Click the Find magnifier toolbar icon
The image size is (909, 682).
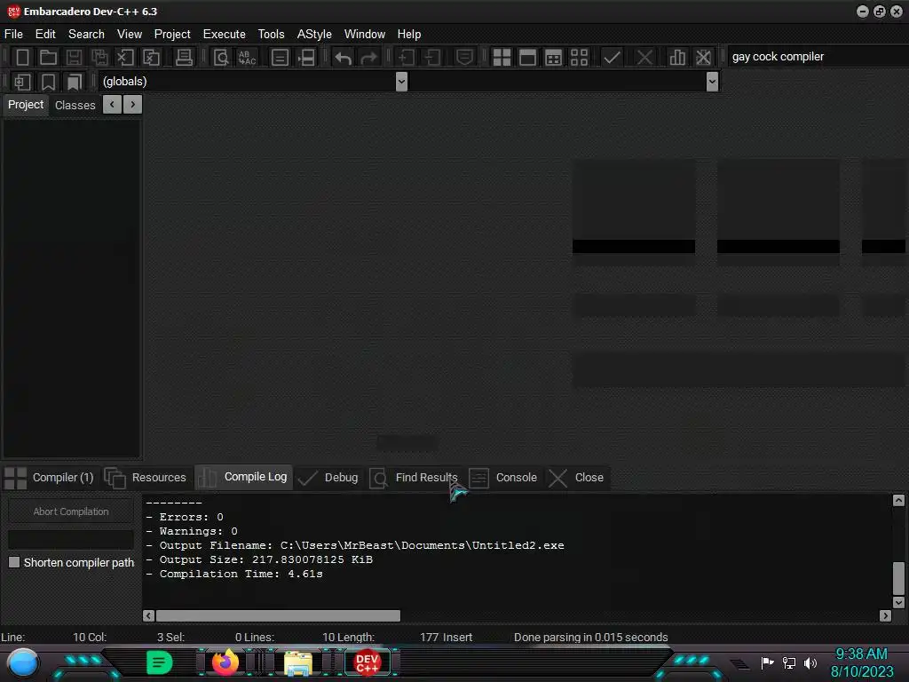221,58
